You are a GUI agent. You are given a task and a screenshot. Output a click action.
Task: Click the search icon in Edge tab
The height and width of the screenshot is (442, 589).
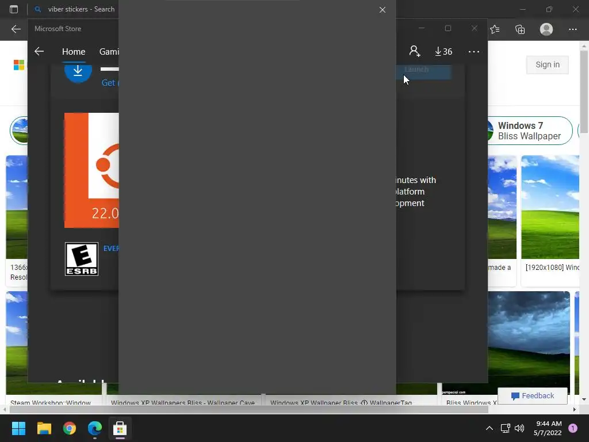coord(37,9)
